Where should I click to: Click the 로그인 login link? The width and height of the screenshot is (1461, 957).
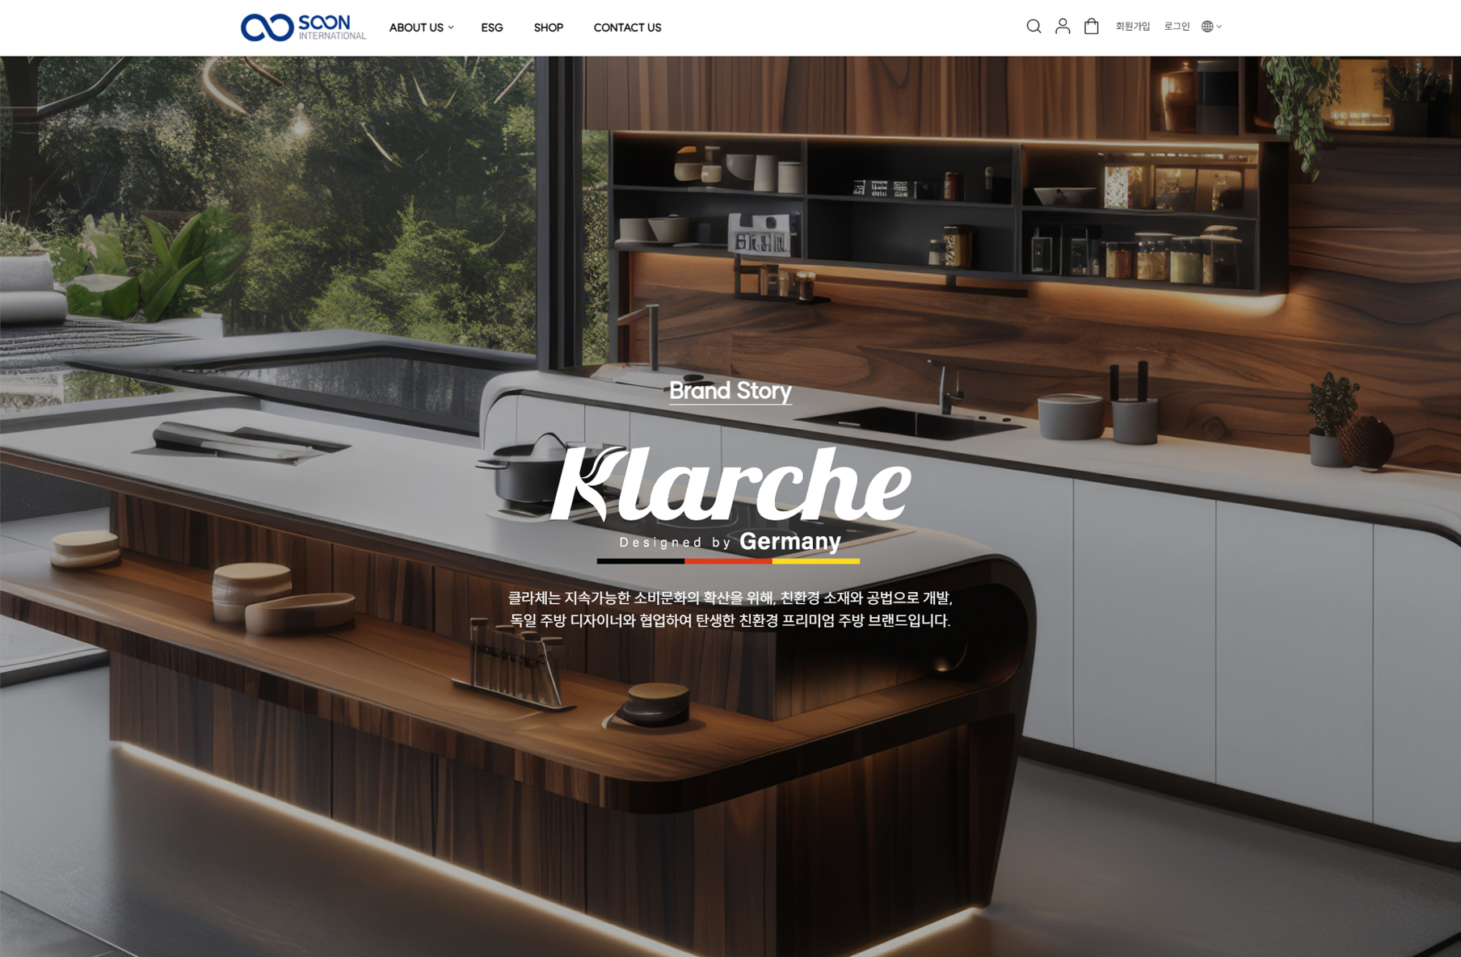point(1177,27)
